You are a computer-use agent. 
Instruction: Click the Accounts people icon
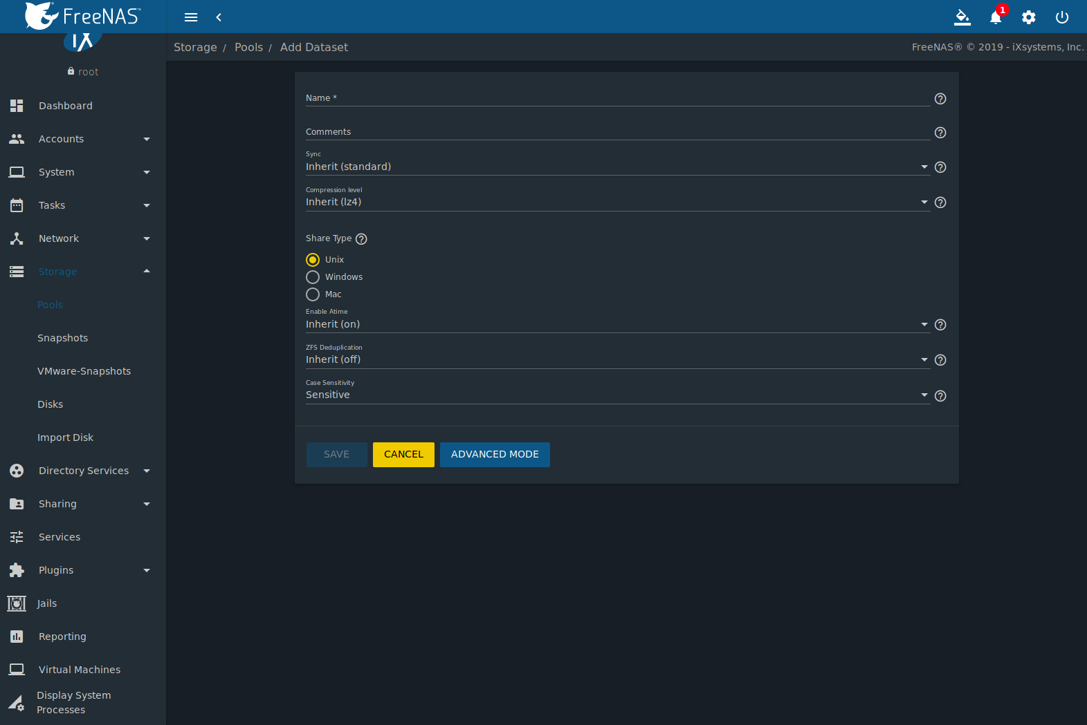coord(17,139)
